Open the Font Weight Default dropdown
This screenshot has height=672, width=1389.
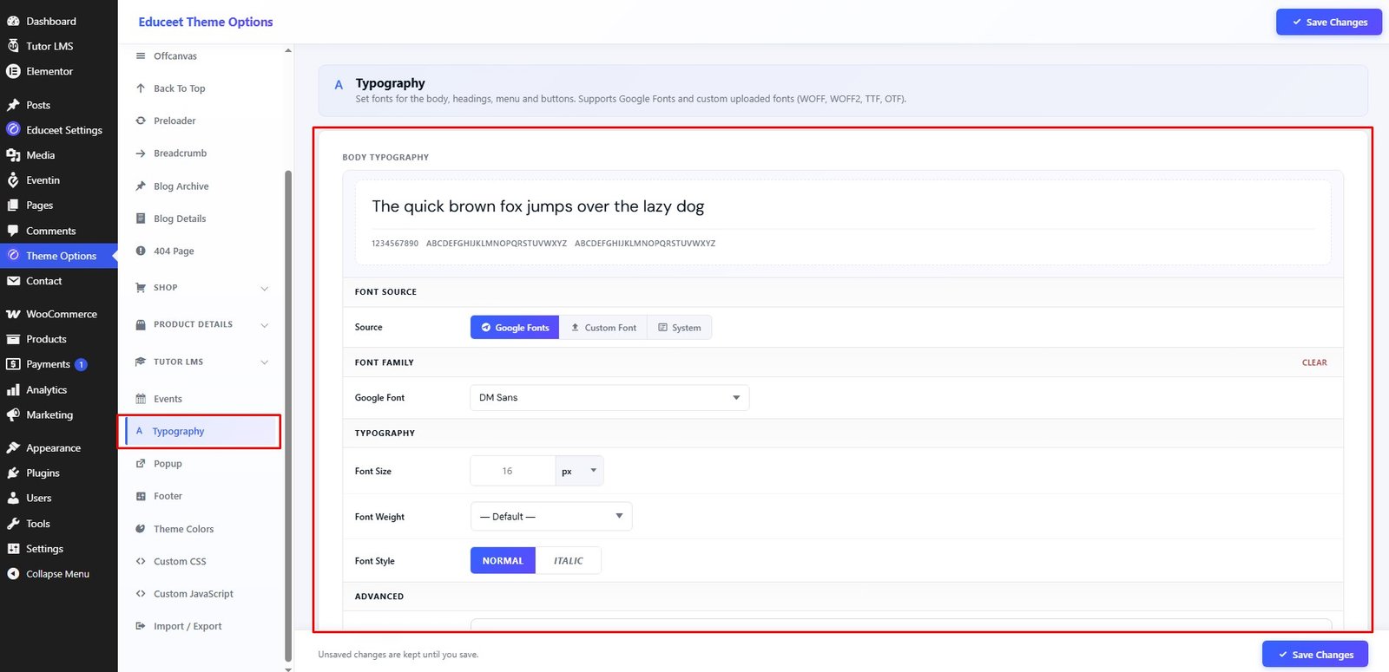[551, 516]
